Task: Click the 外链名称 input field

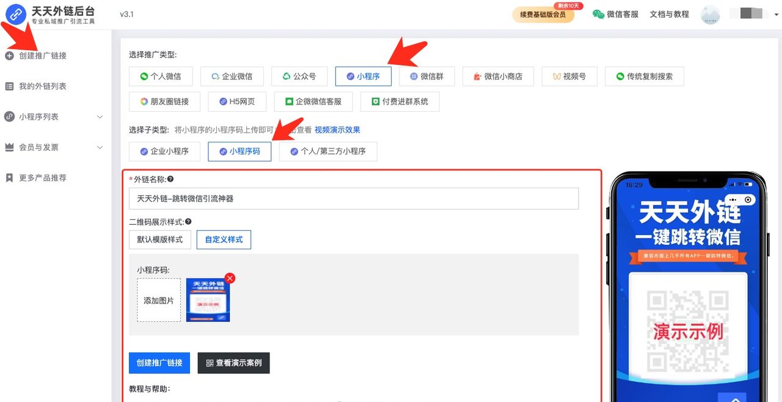Action: (x=353, y=198)
